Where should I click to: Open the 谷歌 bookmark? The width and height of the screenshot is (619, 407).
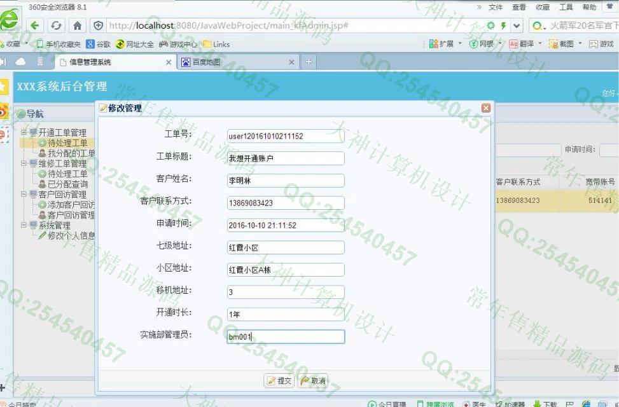pos(99,45)
